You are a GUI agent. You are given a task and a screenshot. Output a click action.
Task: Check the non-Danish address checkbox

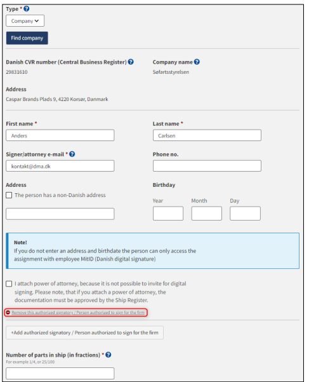coord(9,195)
